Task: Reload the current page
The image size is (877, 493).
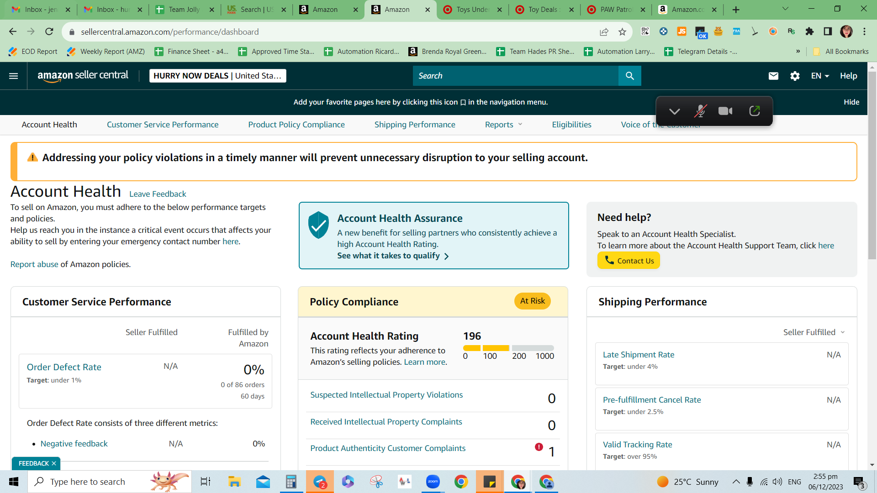Action: pyautogui.click(x=49, y=31)
